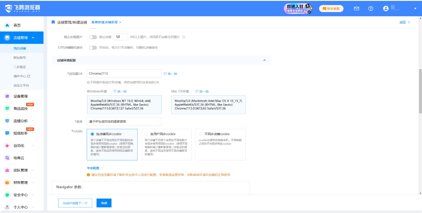Turn on 打开店铺随机指纹
Screen dimensions: 422x213
(93, 47)
